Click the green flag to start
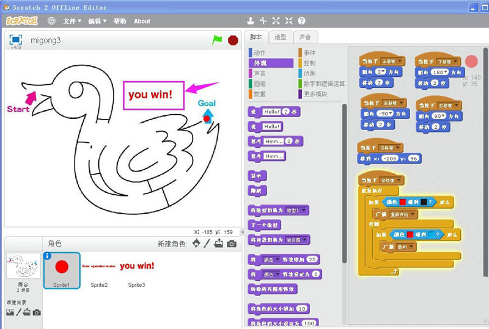The height and width of the screenshot is (329, 489). [x=217, y=40]
